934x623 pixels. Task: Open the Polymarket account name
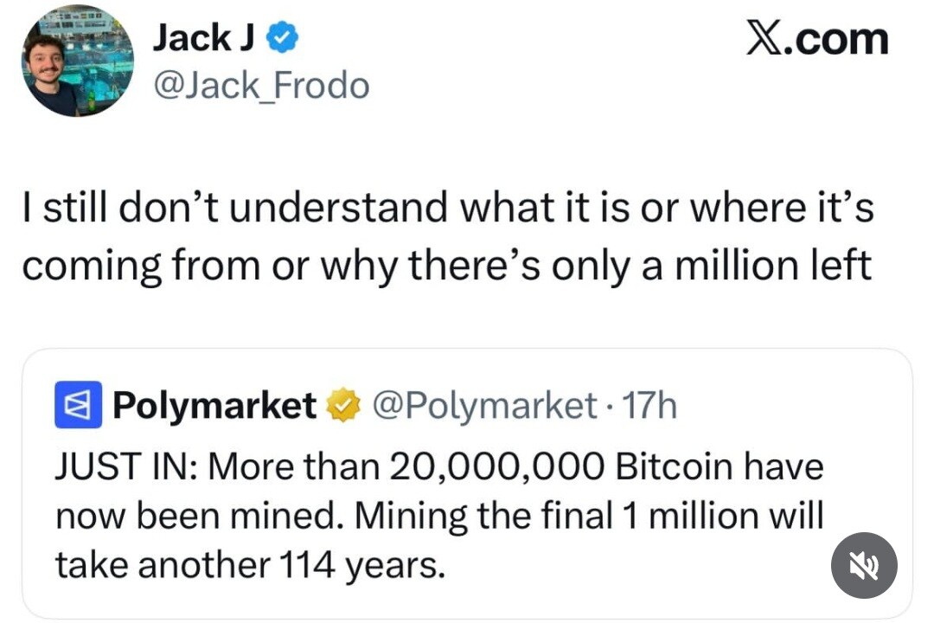[214, 405]
